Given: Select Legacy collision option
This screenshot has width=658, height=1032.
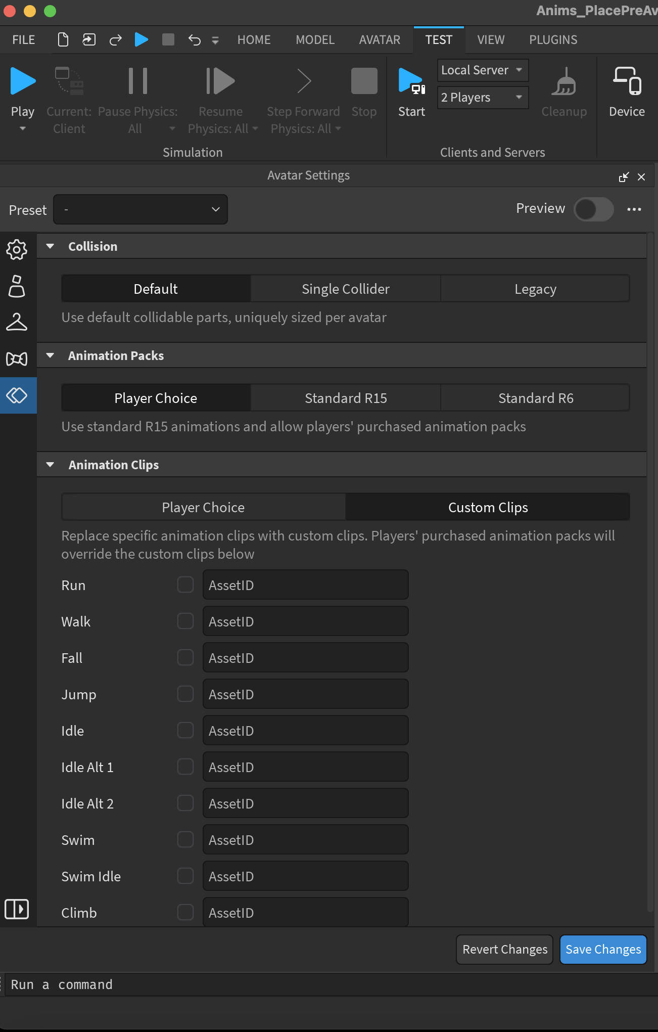Looking at the screenshot, I should (x=535, y=289).
